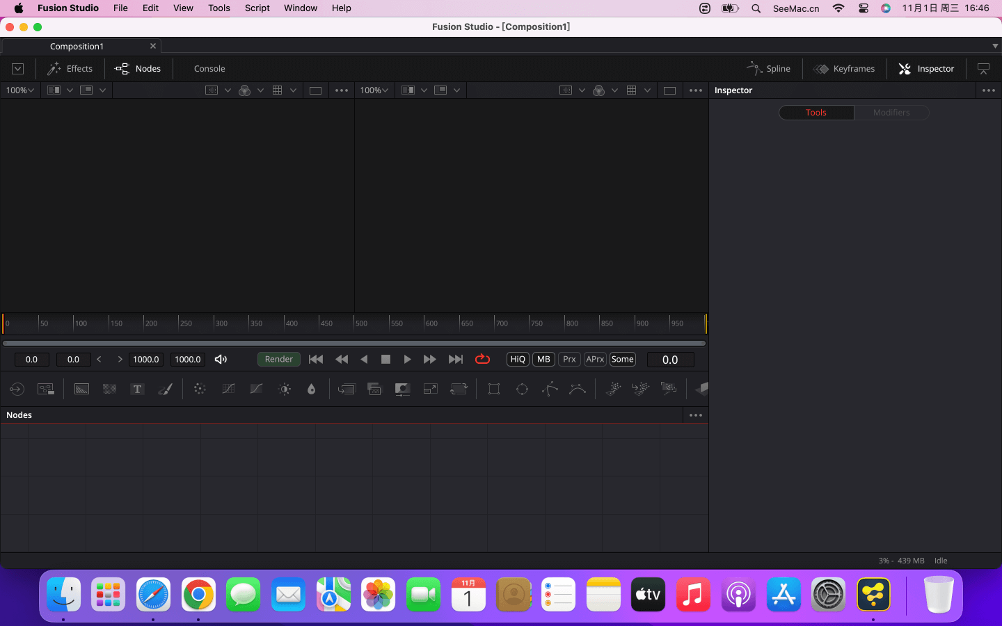Click the current time field

point(670,360)
